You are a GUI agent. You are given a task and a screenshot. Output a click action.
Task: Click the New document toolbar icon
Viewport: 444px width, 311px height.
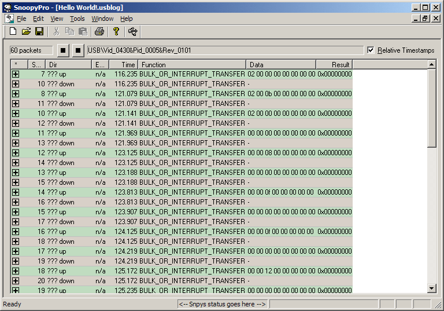[x=13, y=31]
